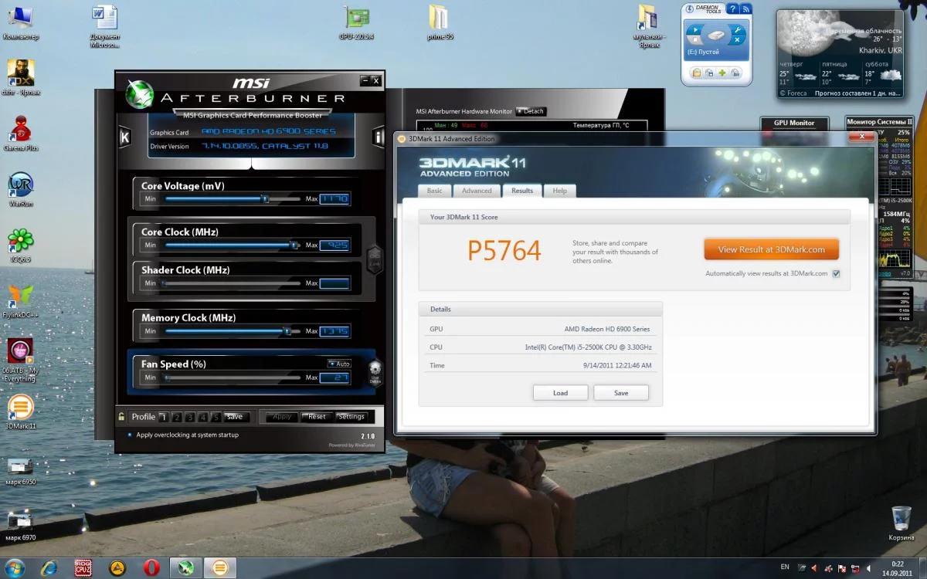
Task: Open марк 6970 desktop file
Action: point(21,525)
